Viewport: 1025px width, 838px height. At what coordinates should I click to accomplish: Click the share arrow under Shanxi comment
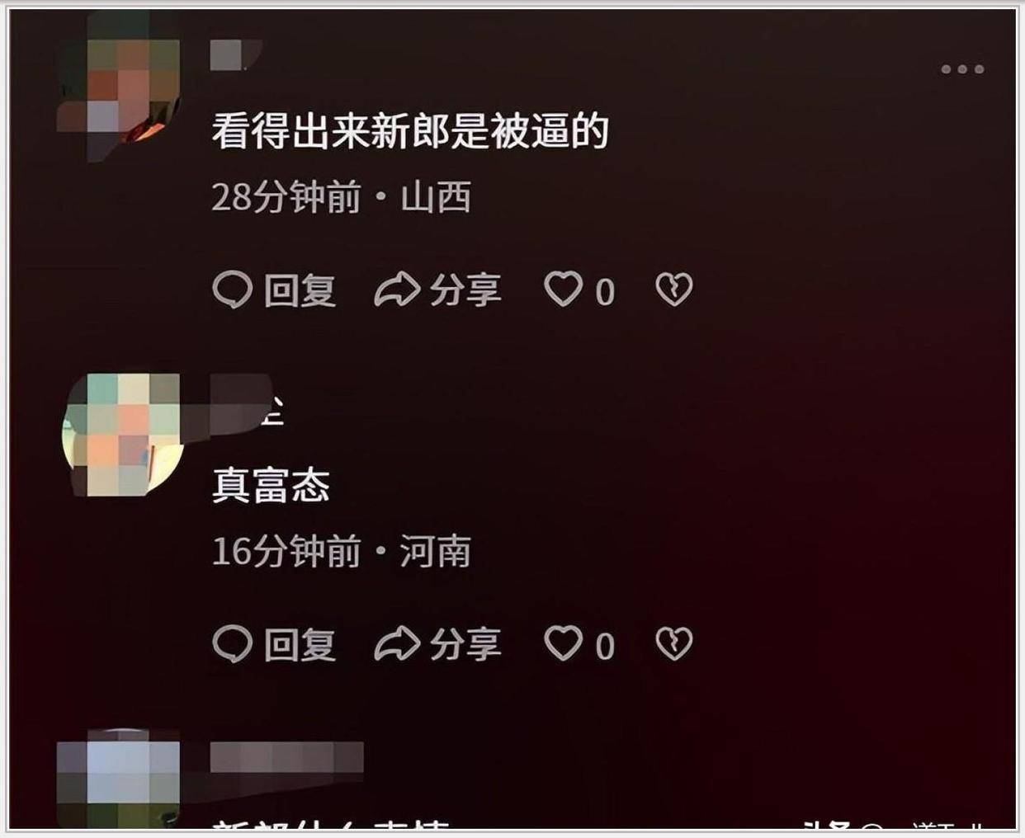click(397, 290)
